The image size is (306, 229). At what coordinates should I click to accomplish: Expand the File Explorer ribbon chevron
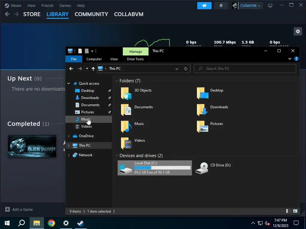click(290, 59)
